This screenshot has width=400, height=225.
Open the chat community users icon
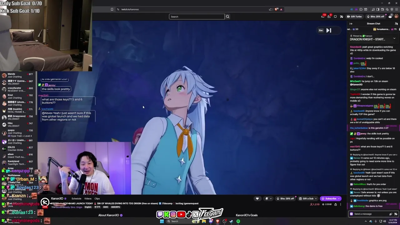point(396,23)
